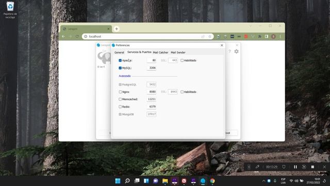
Task: Open File Explorer from the taskbar
Action: (165, 181)
